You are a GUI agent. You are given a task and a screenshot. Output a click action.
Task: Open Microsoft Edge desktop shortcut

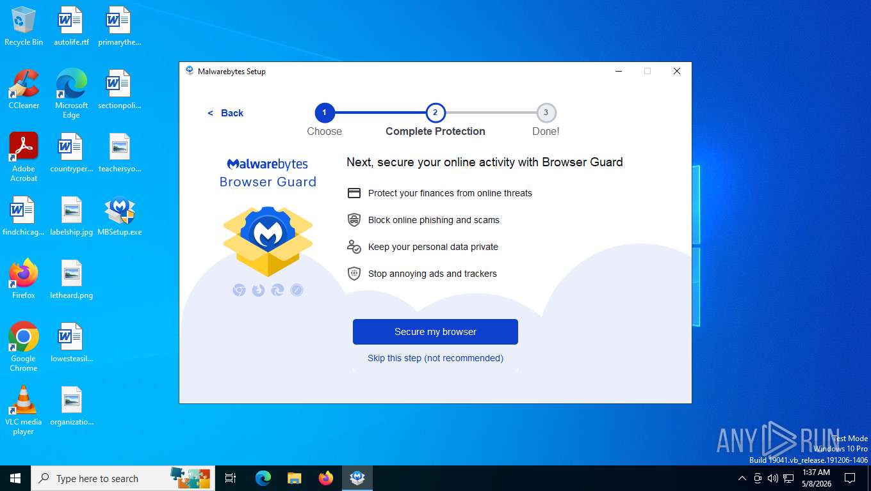tap(71, 93)
